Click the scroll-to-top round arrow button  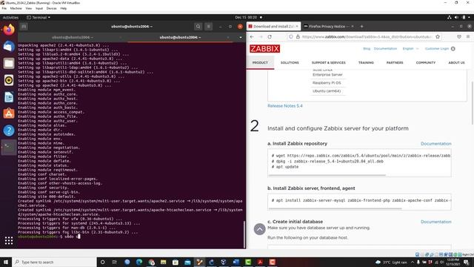[259, 229]
